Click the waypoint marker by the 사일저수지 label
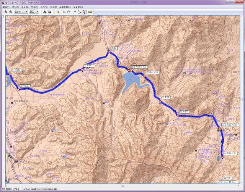245x192 pixels. tap(222, 157)
